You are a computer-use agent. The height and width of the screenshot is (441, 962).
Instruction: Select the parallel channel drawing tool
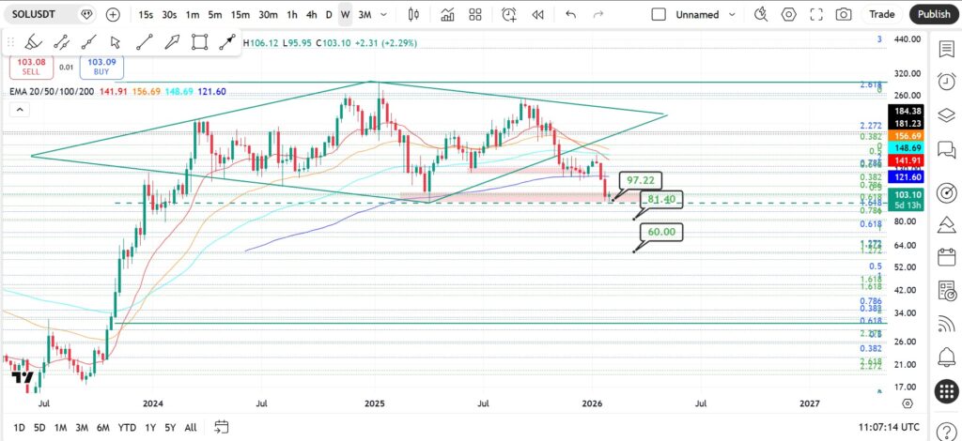click(x=61, y=41)
